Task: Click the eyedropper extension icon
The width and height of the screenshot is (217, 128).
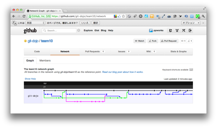Action: tap(164, 16)
